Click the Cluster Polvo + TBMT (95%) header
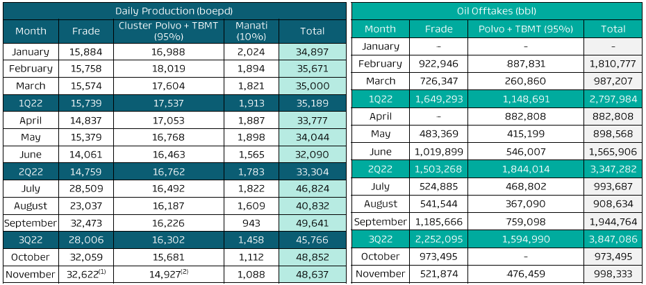This screenshot has height=285, width=646. point(169,31)
